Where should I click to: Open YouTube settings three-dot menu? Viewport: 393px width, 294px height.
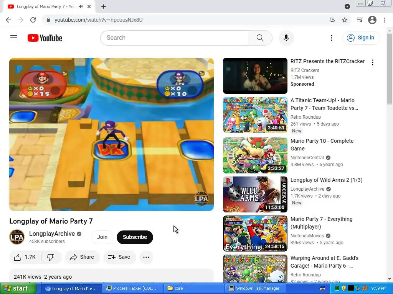pos(331,38)
